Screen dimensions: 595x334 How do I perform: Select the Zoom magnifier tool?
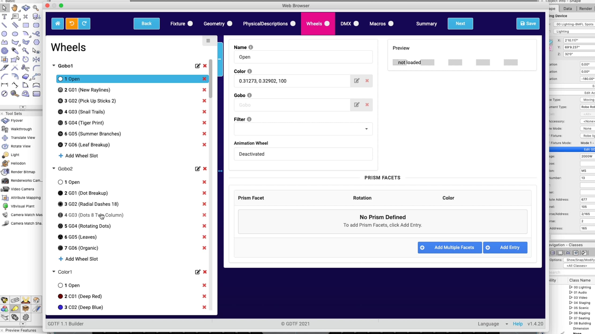pos(36,8)
